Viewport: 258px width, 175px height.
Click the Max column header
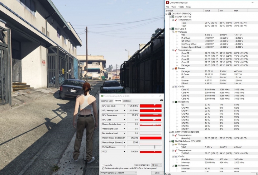(240, 10)
